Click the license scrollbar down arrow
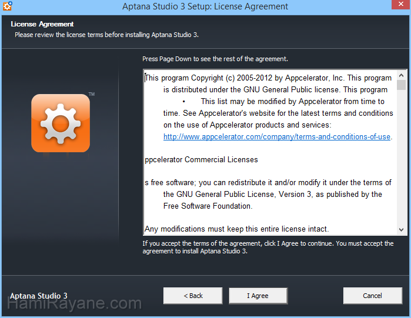The width and height of the screenshot is (411, 318). tap(401, 230)
